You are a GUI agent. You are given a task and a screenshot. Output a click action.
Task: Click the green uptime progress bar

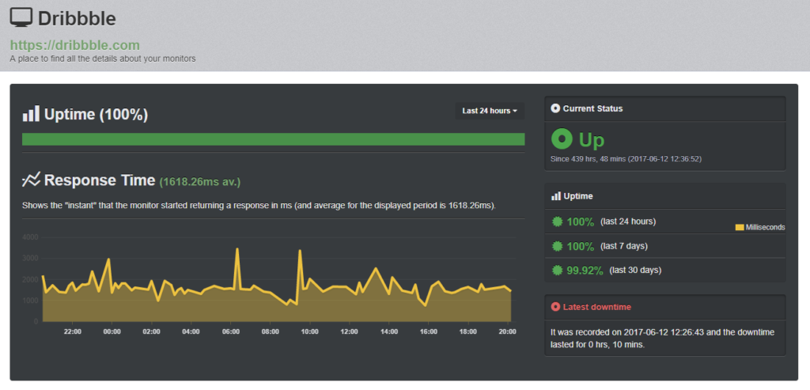(x=273, y=139)
